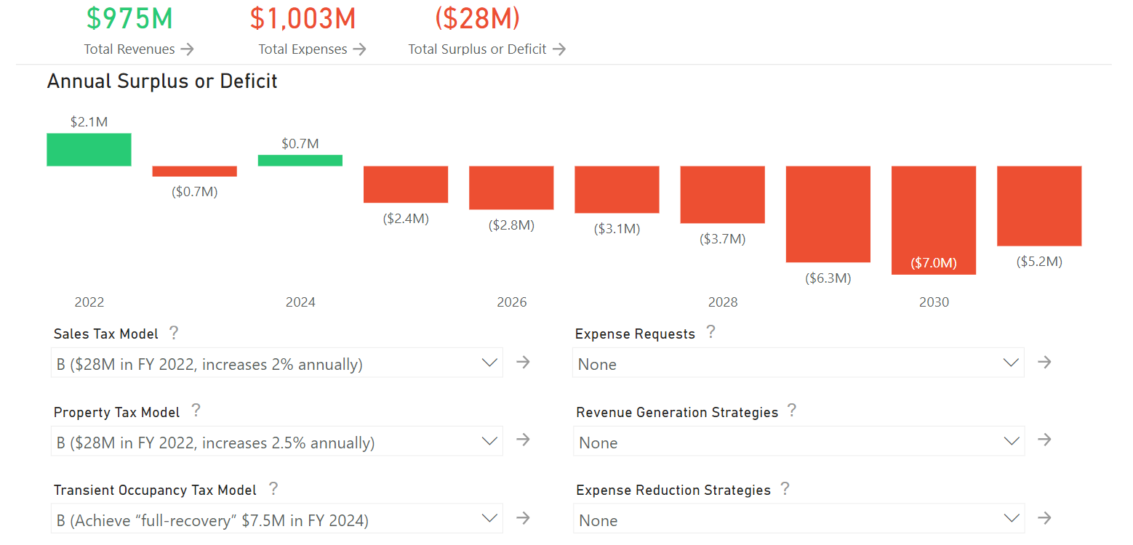Open the Sales Tax Model dropdown

point(277,363)
